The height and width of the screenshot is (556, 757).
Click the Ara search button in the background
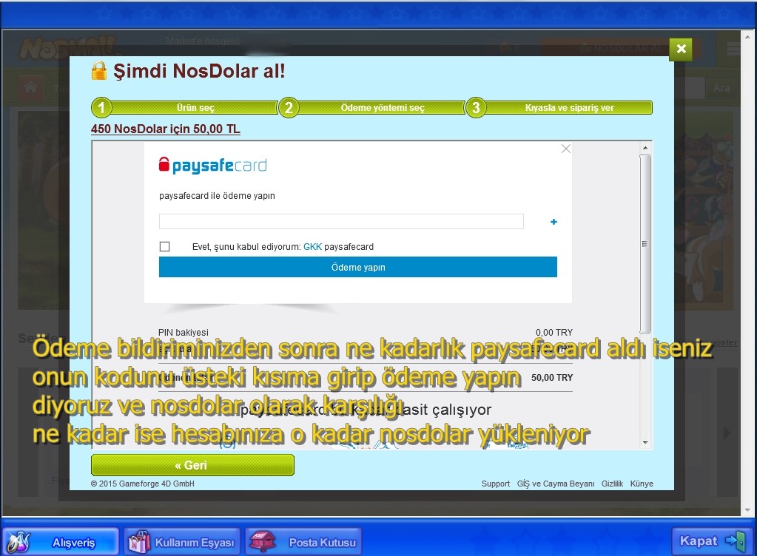point(721,88)
